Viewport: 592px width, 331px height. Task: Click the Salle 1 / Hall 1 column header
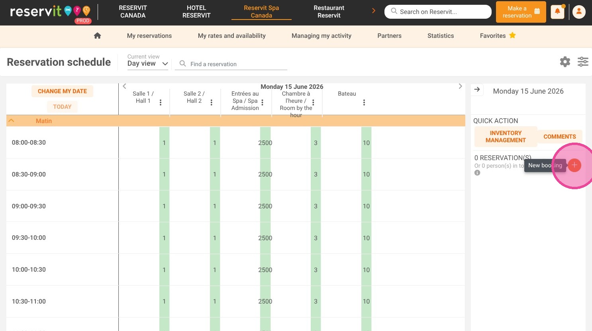pyautogui.click(x=143, y=97)
